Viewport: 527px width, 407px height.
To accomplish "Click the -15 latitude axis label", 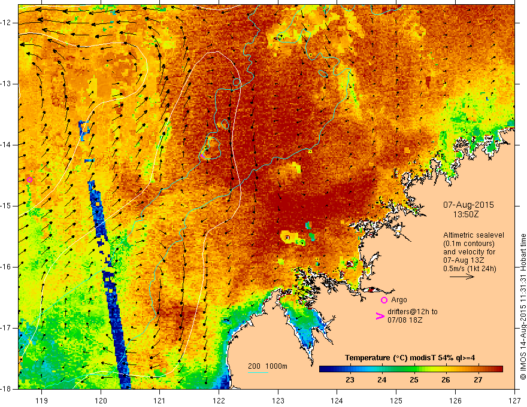I will [6, 206].
